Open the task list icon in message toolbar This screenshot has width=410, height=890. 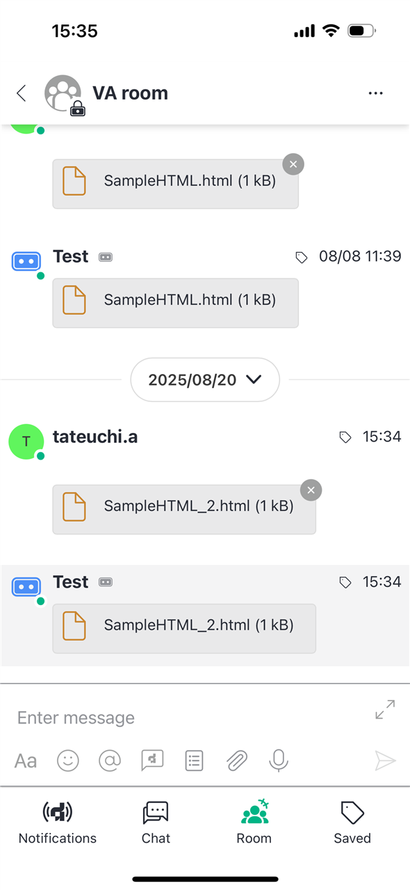tap(195, 760)
